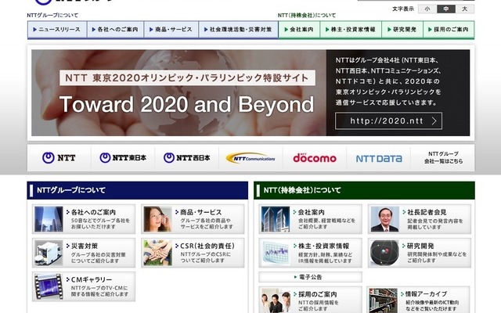Click the NTT(持株会社)について section header
Viewport: 501px width, 313px height.
(364, 190)
